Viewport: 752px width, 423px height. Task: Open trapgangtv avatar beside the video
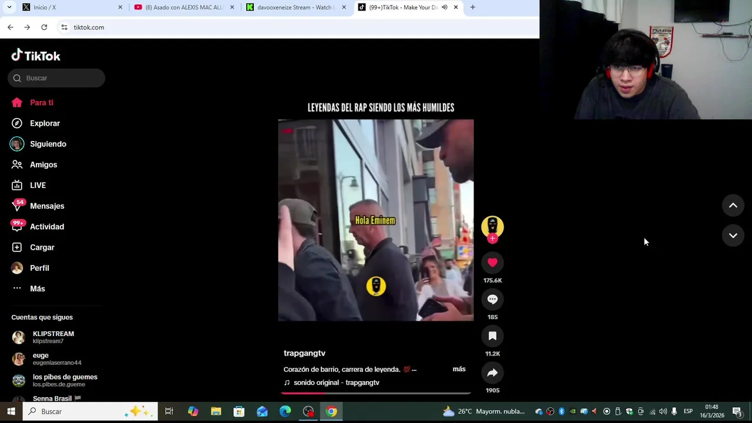(x=492, y=227)
